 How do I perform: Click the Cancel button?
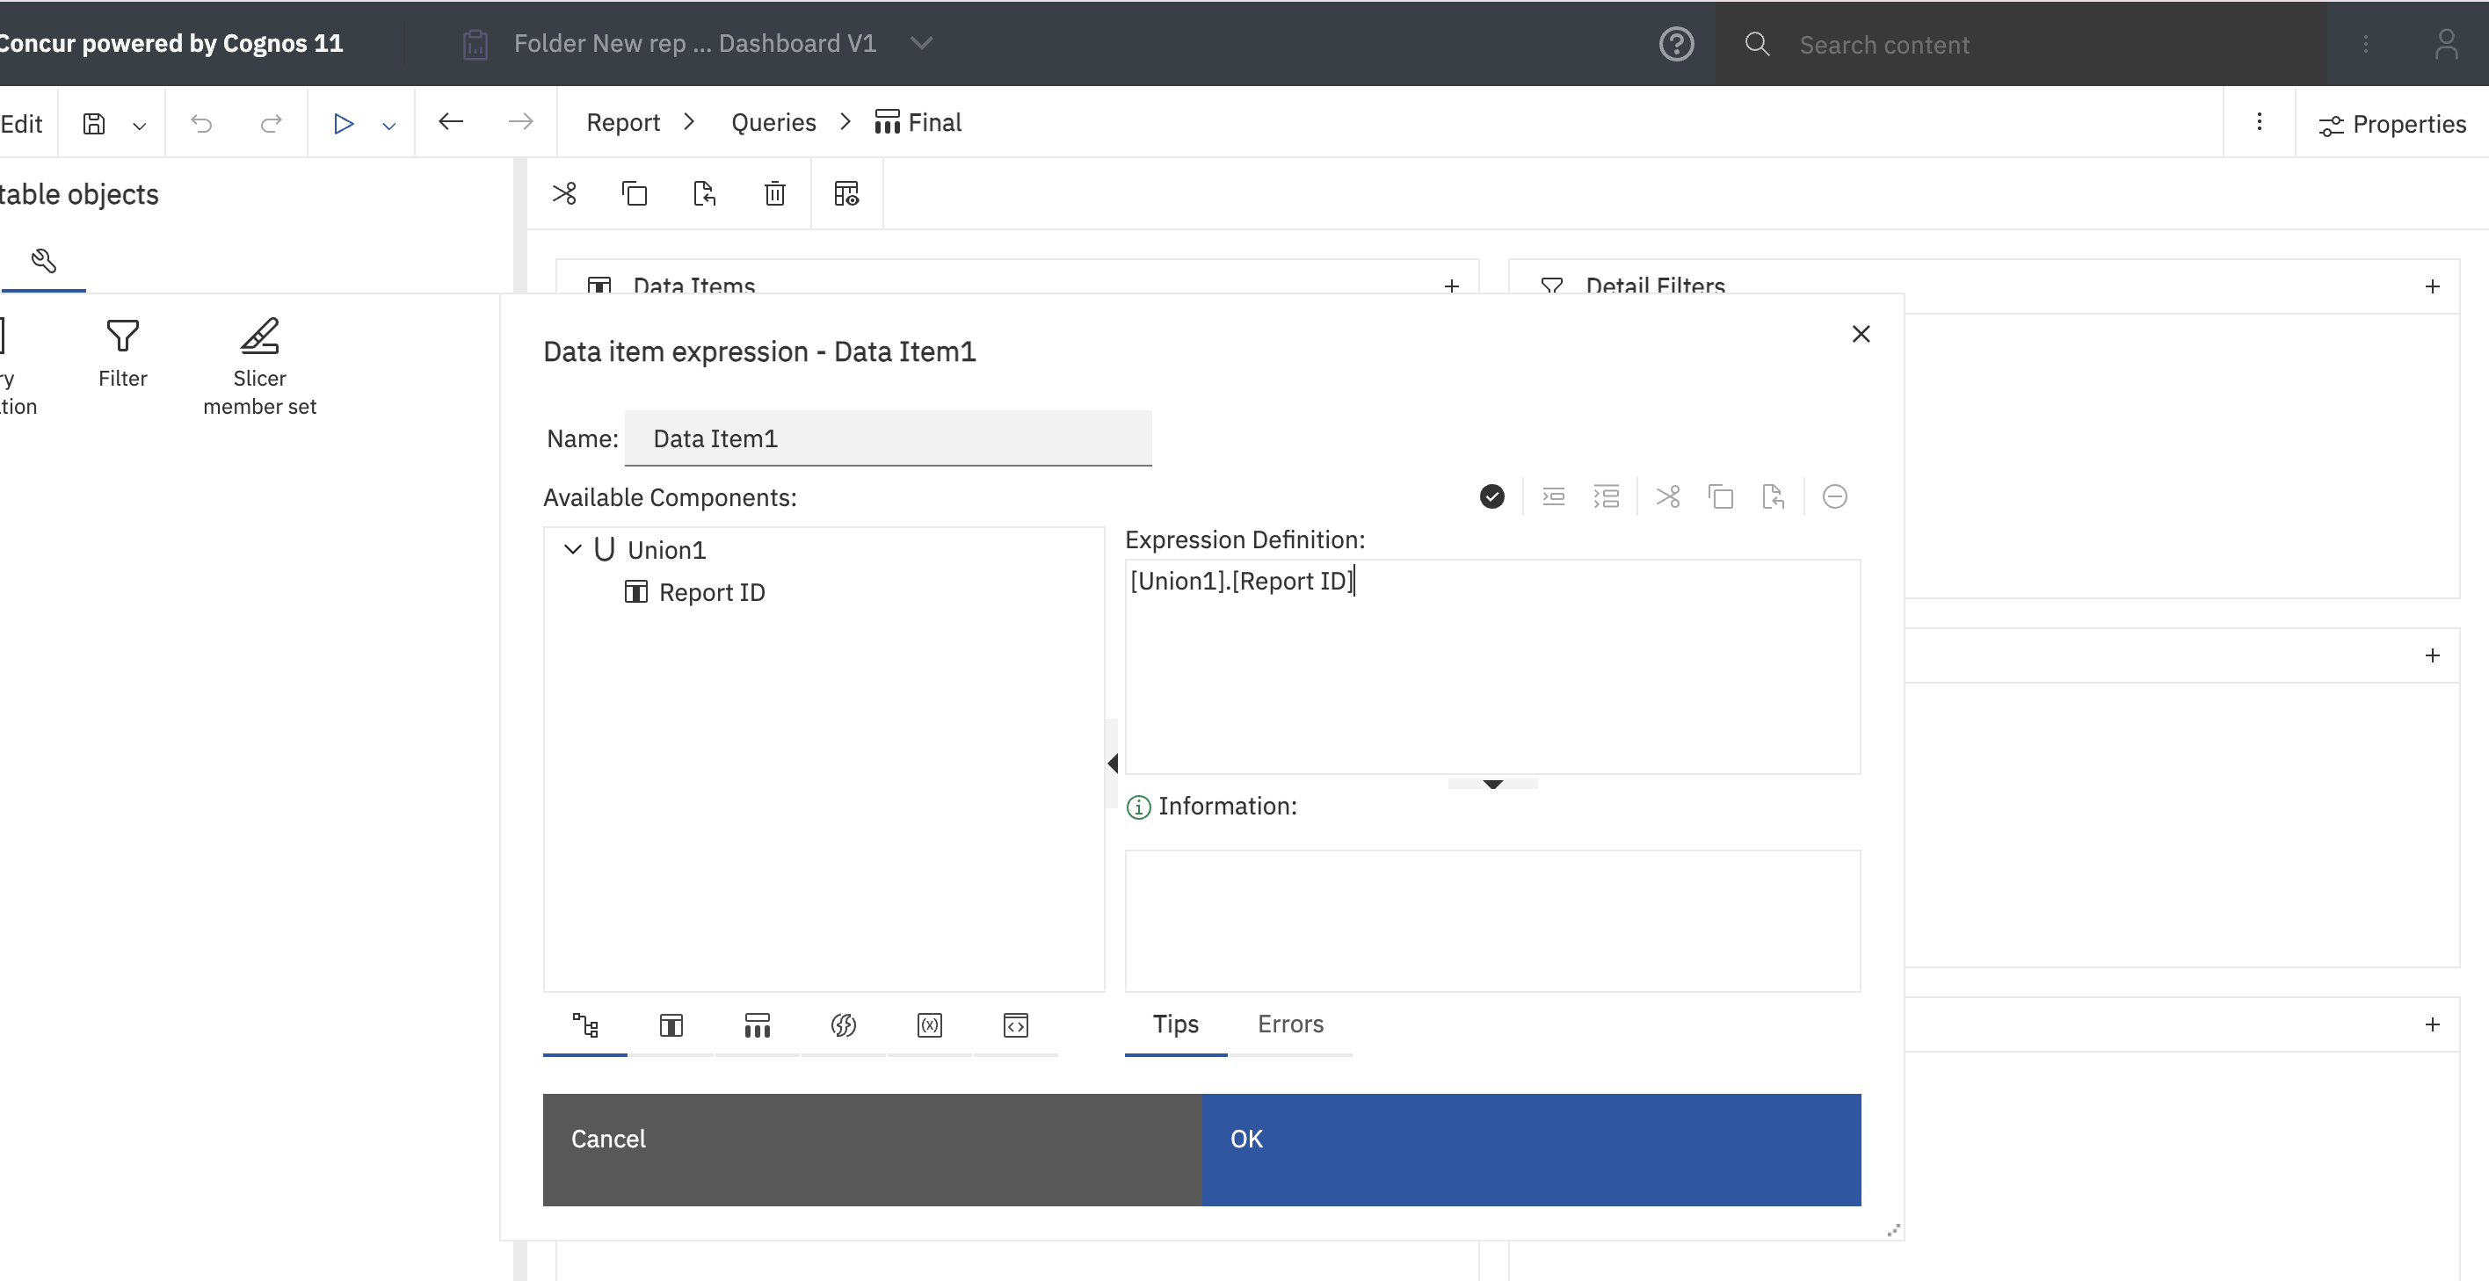873,1149
